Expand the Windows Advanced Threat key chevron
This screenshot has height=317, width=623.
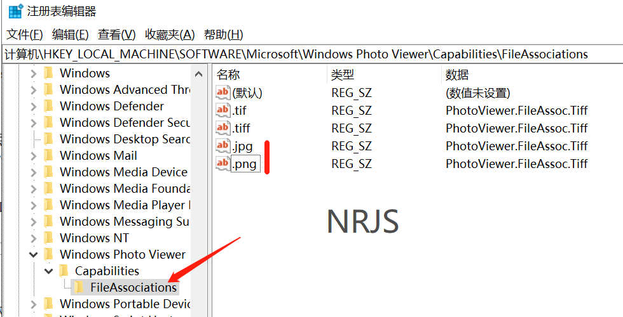point(34,90)
